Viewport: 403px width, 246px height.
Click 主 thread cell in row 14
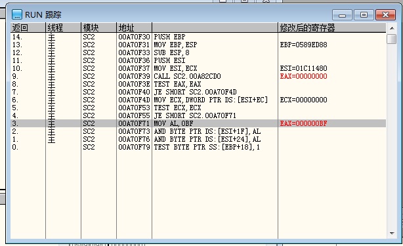pos(51,37)
